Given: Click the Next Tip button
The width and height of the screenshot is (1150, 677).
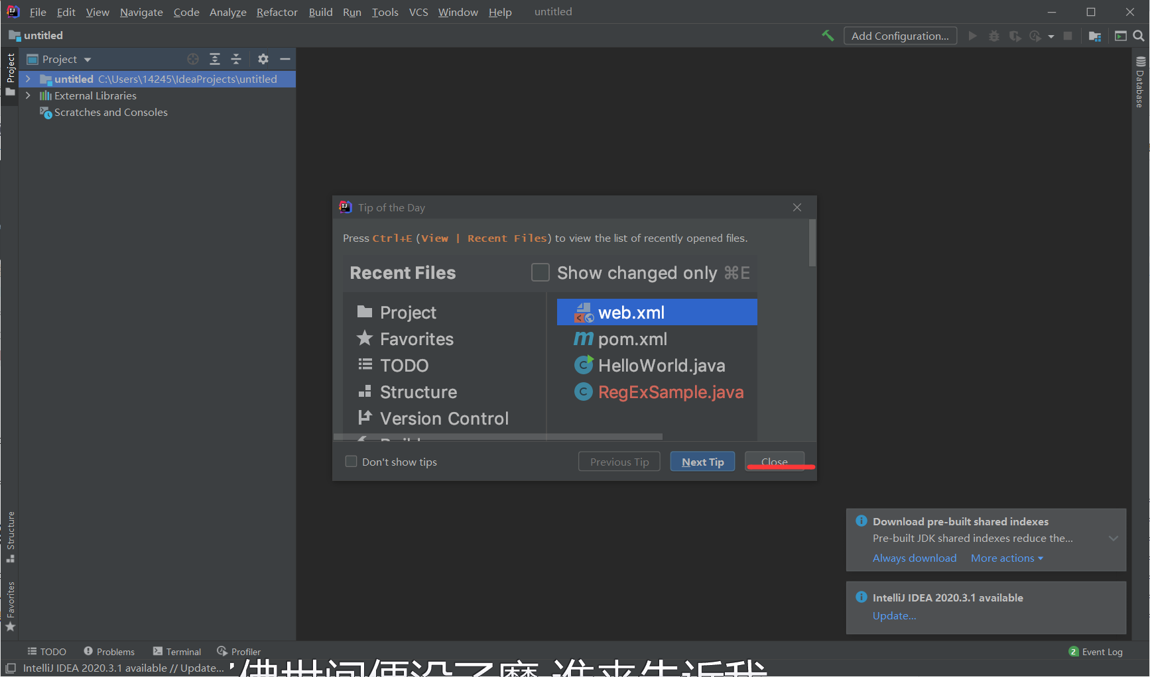Looking at the screenshot, I should click(702, 462).
